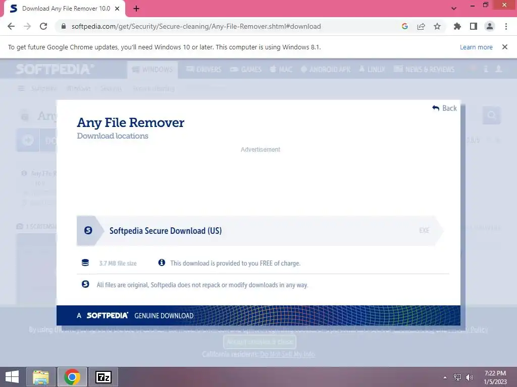Open the Chrome extensions puzzle icon
The image size is (517, 387).
pos(457,26)
